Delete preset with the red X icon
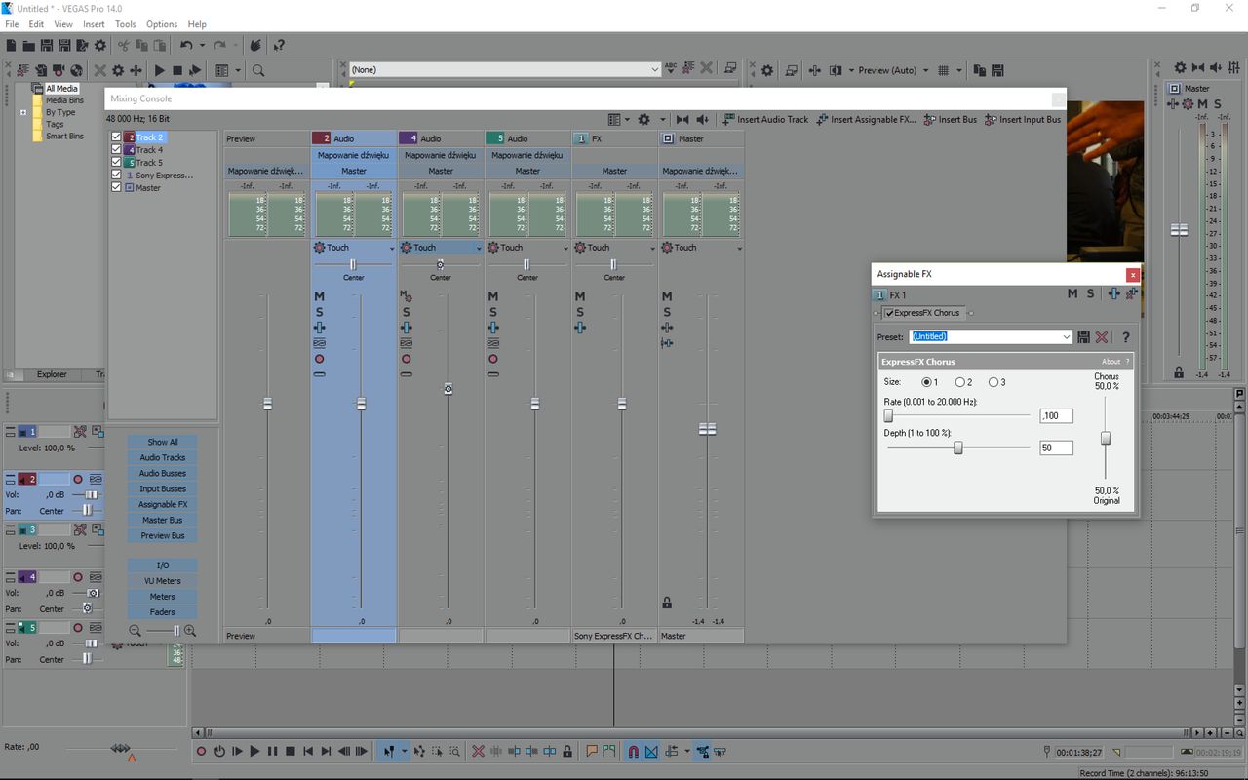 (x=1102, y=337)
